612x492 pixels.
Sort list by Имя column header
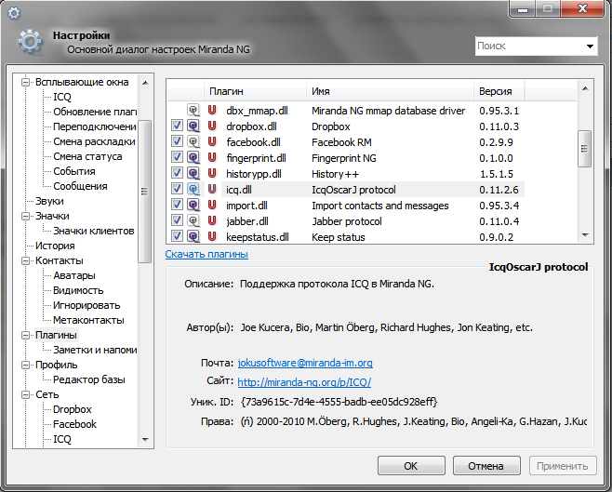pyautogui.click(x=390, y=91)
